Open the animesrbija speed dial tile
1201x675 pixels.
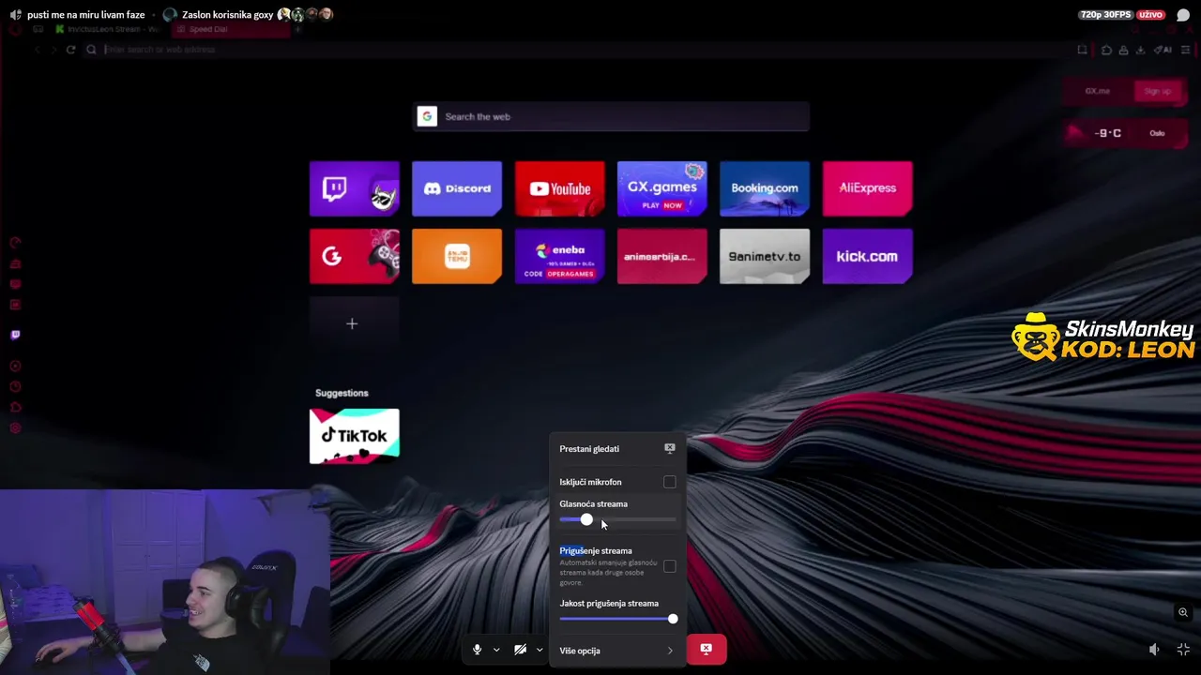click(662, 256)
